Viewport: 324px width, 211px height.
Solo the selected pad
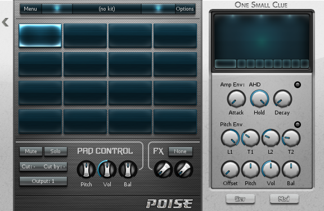[55, 152]
